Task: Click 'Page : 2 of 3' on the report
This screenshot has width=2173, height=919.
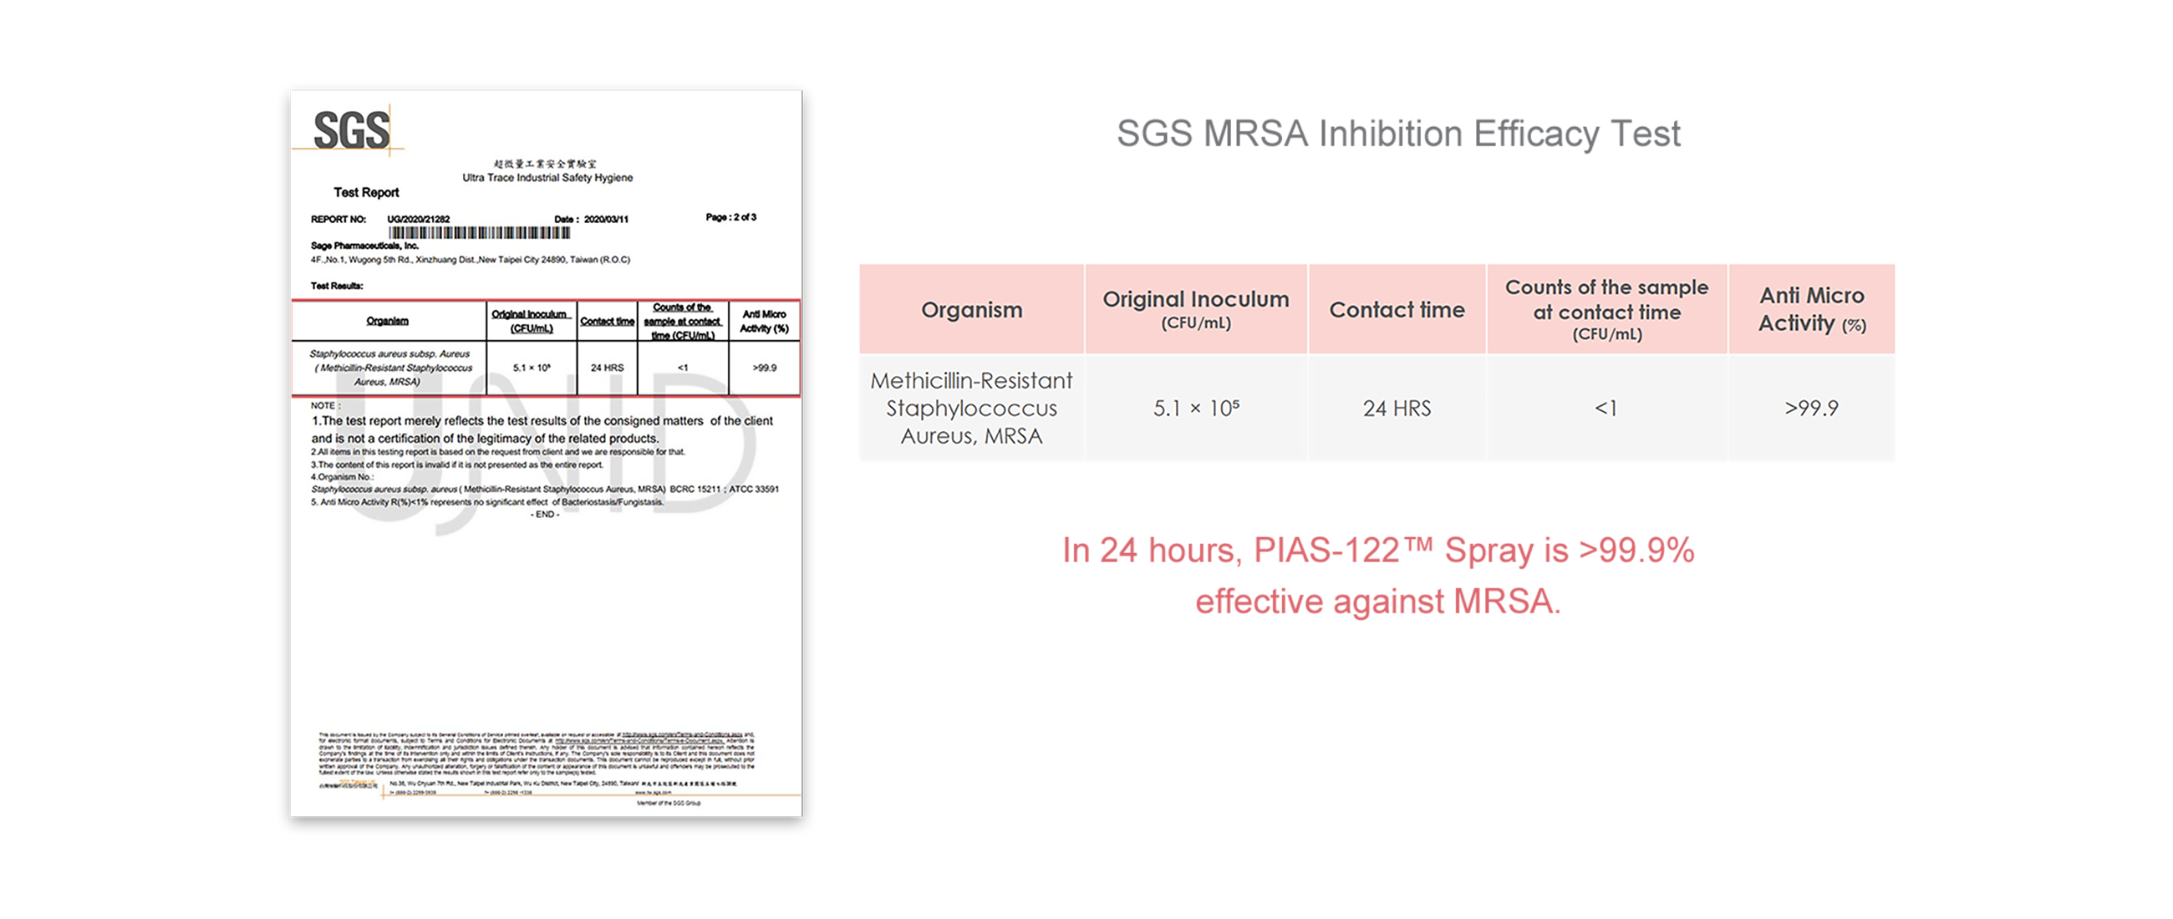Action: [731, 217]
